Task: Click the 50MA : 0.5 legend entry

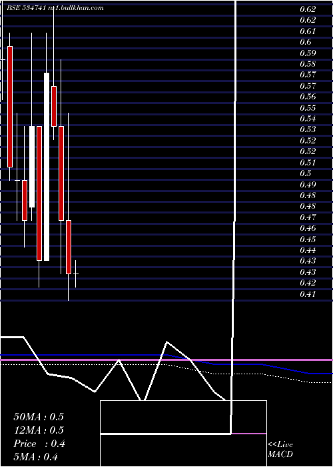Action: pyautogui.click(x=39, y=417)
